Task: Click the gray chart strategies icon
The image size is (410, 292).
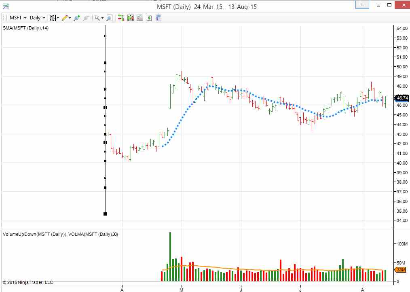Action: pos(140,18)
